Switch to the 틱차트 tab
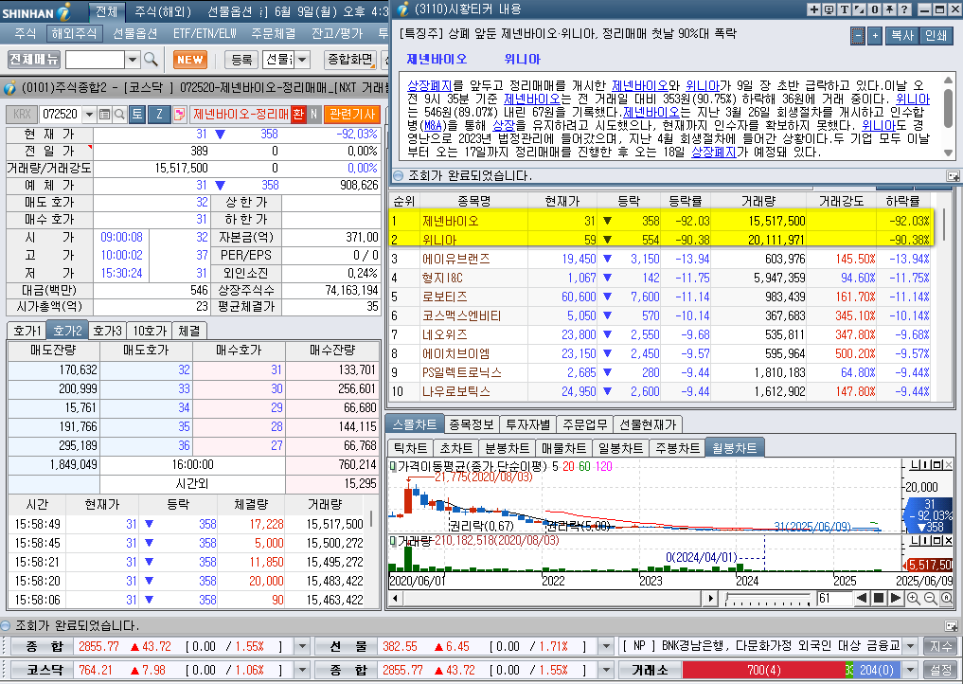 point(410,448)
